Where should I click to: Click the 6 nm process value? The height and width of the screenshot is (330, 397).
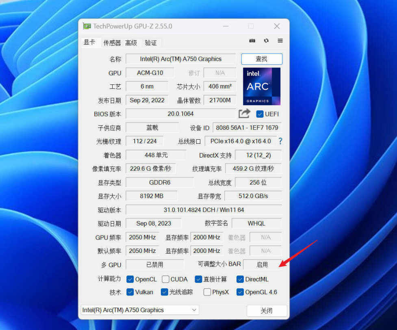point(147,86)
